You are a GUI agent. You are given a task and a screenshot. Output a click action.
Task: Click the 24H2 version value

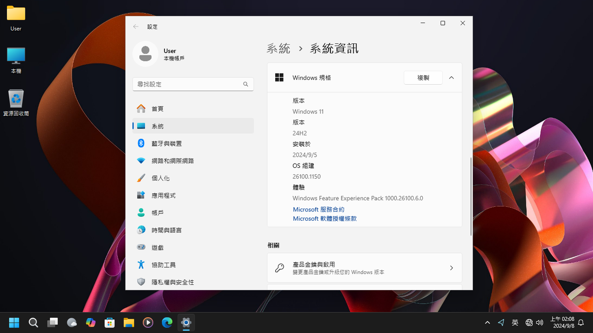pos(300,133)
